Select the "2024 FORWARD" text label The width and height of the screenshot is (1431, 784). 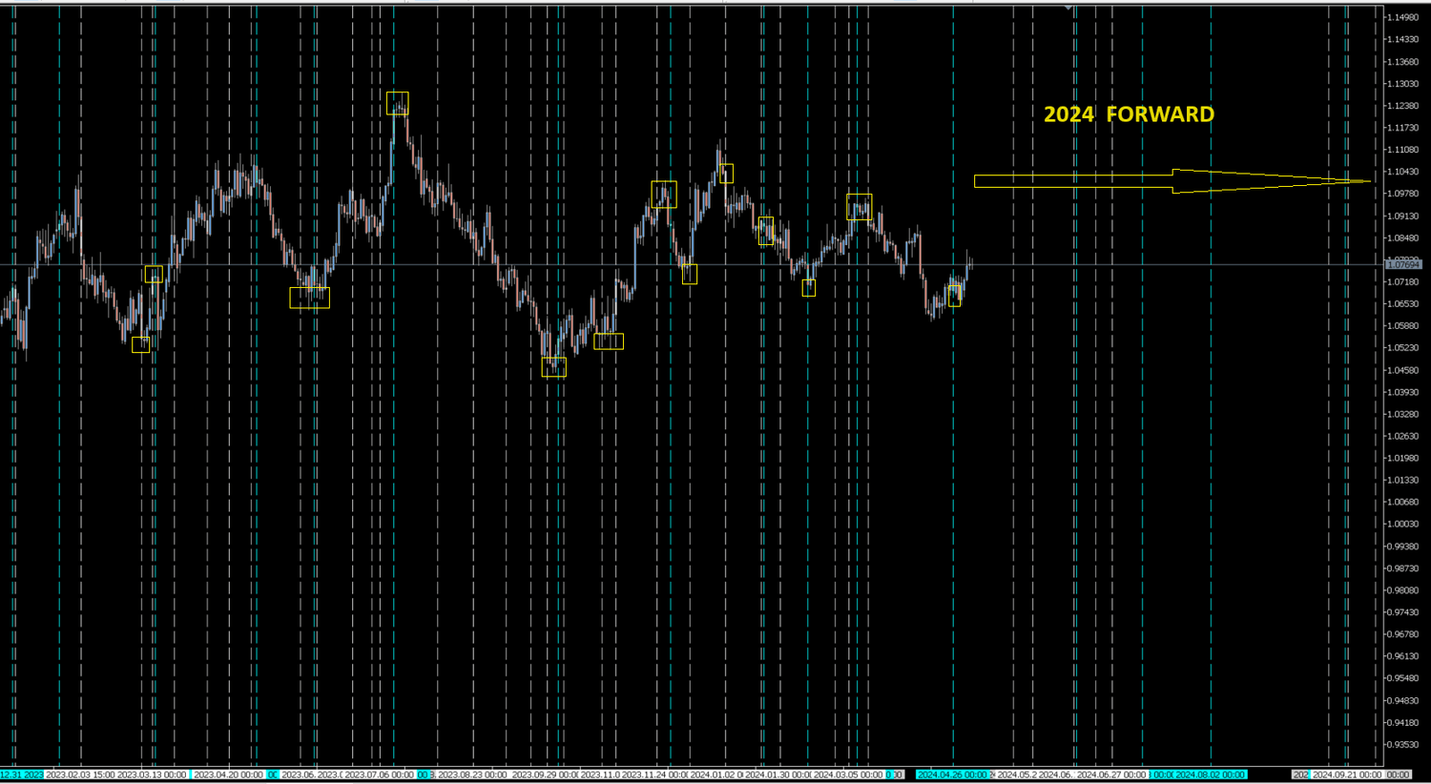pos(1129,114)
